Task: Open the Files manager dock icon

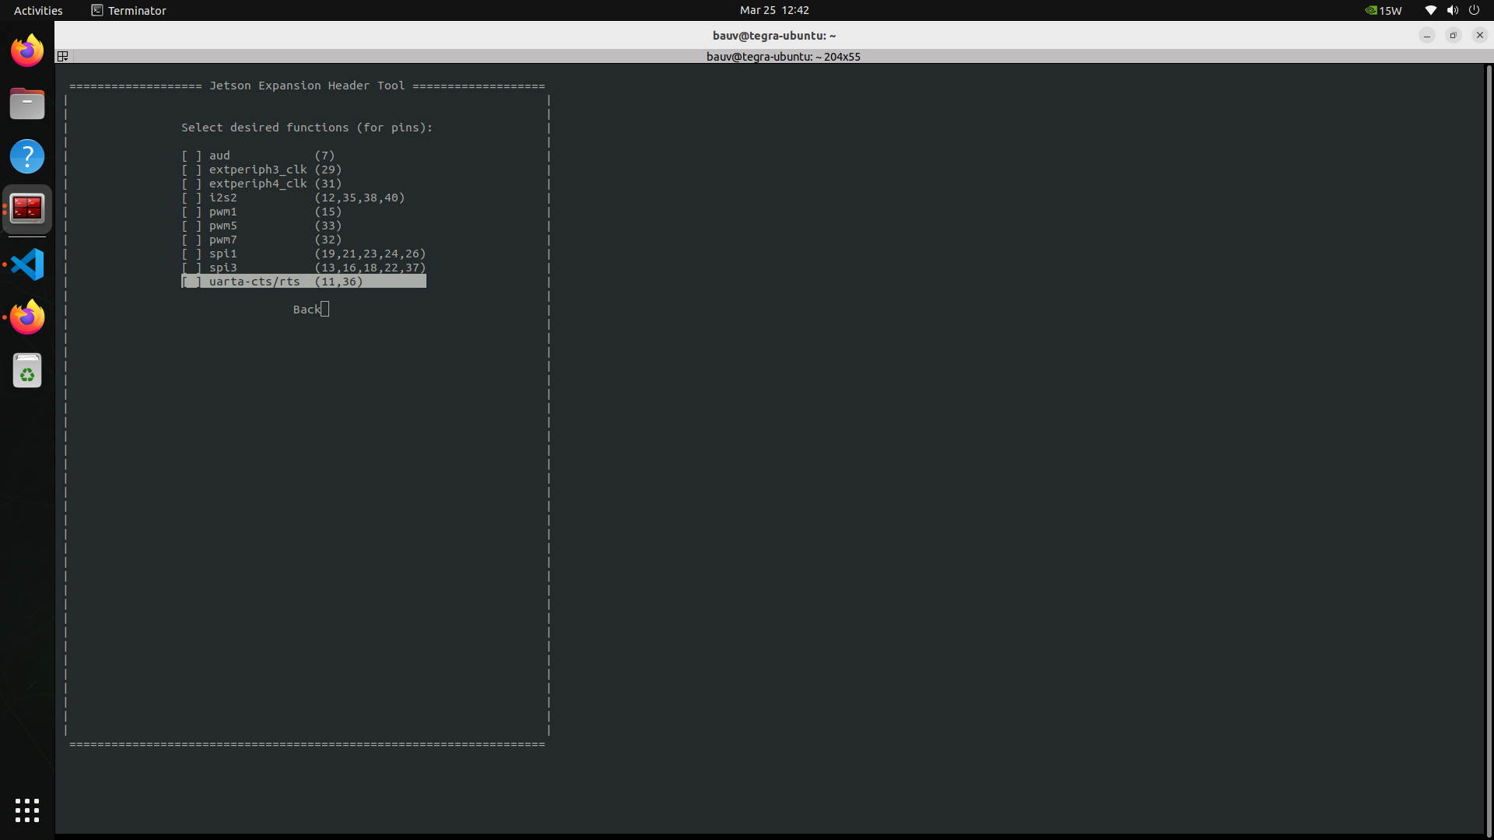Action: (x=27, y=103)
